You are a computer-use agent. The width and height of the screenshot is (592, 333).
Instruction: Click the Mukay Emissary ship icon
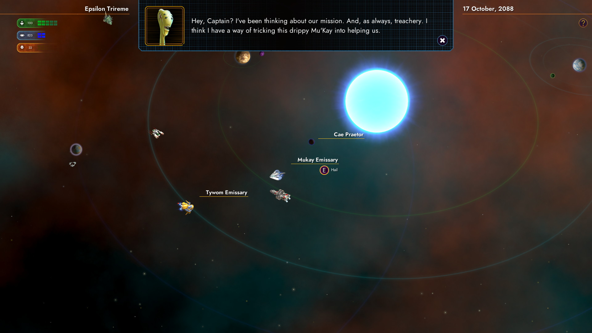click(277, 175)
